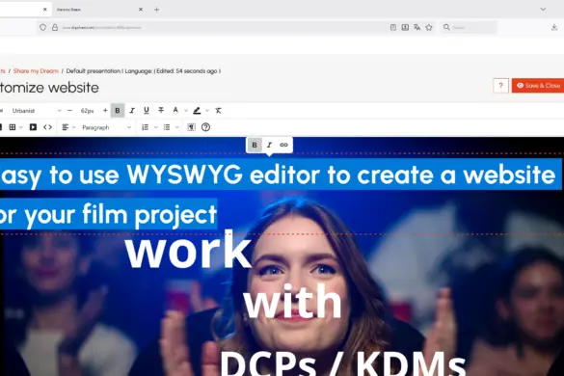The height and width of the screenshot is (376, 564).
Task: Open the Paragraph block format dropdown
Action: point(106,127)
